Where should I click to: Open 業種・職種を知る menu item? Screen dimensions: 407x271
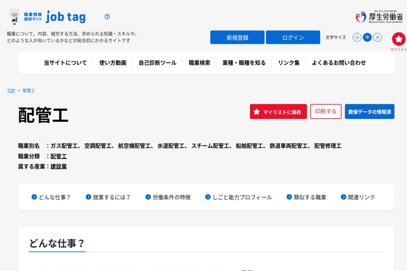tap(244, 63)
